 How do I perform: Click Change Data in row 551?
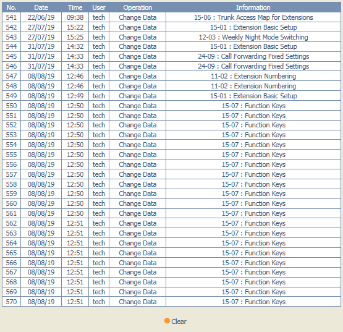click(138, 116)
